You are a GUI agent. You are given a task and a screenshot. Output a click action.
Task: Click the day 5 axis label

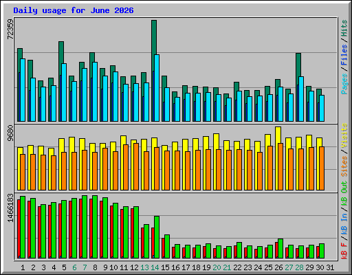coord(64,267)
